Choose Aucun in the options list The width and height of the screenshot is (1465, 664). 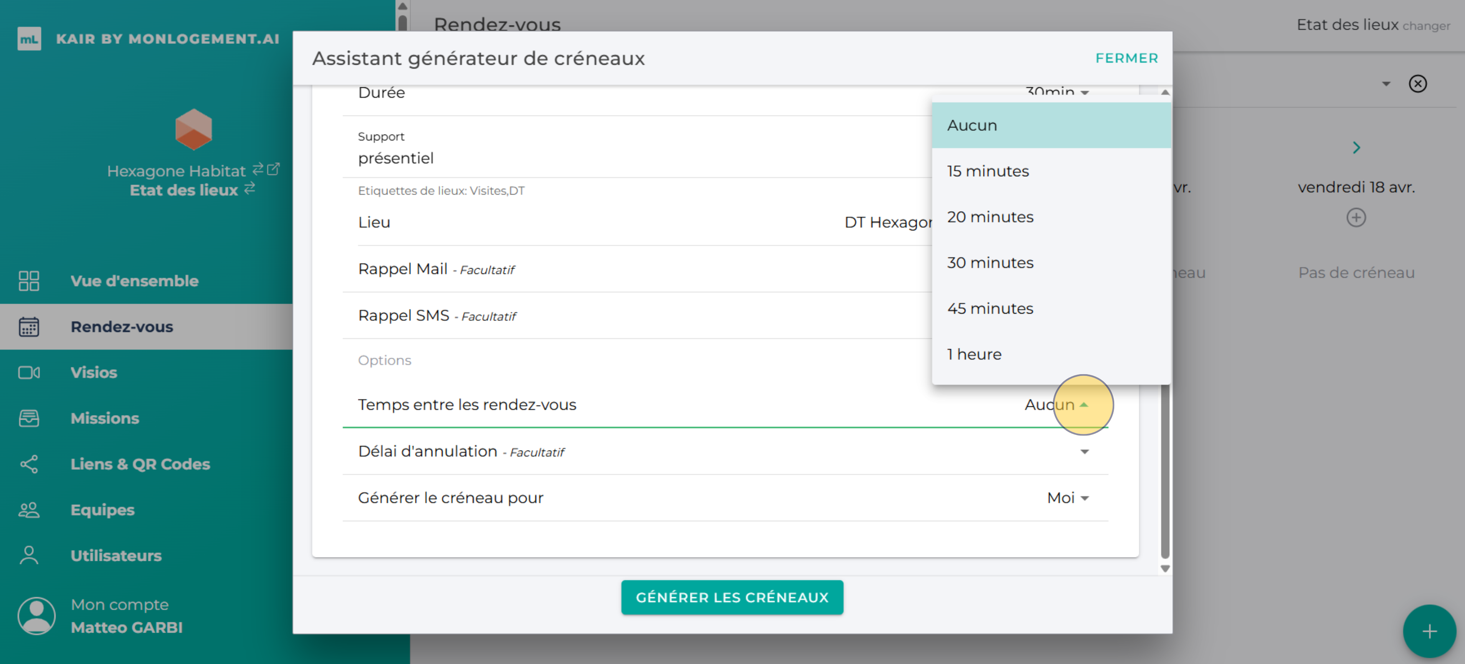tap(972, 125)
